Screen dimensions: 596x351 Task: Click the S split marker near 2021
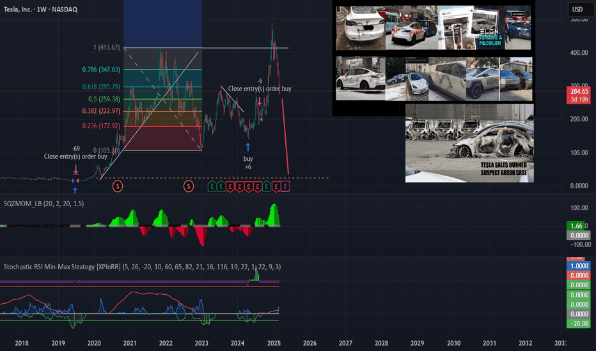tap(118, 186)
